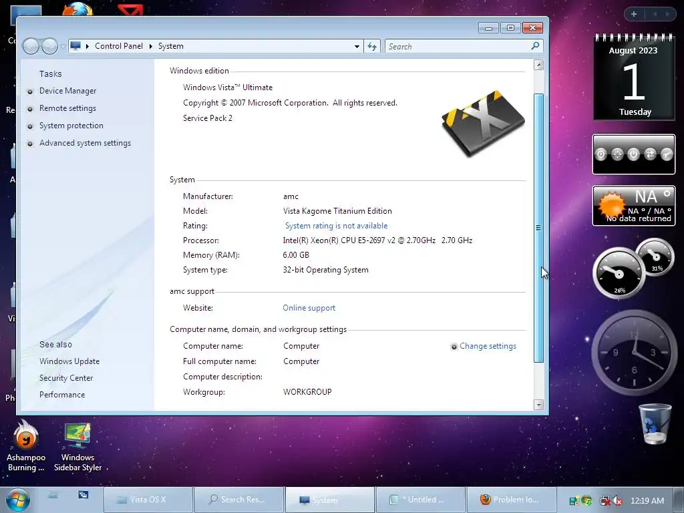Click the calendar gadget showing August 2023
Image resolution: width=684 pixels, height=513 pixels.
pyautogui.click(x=635, y=77)
